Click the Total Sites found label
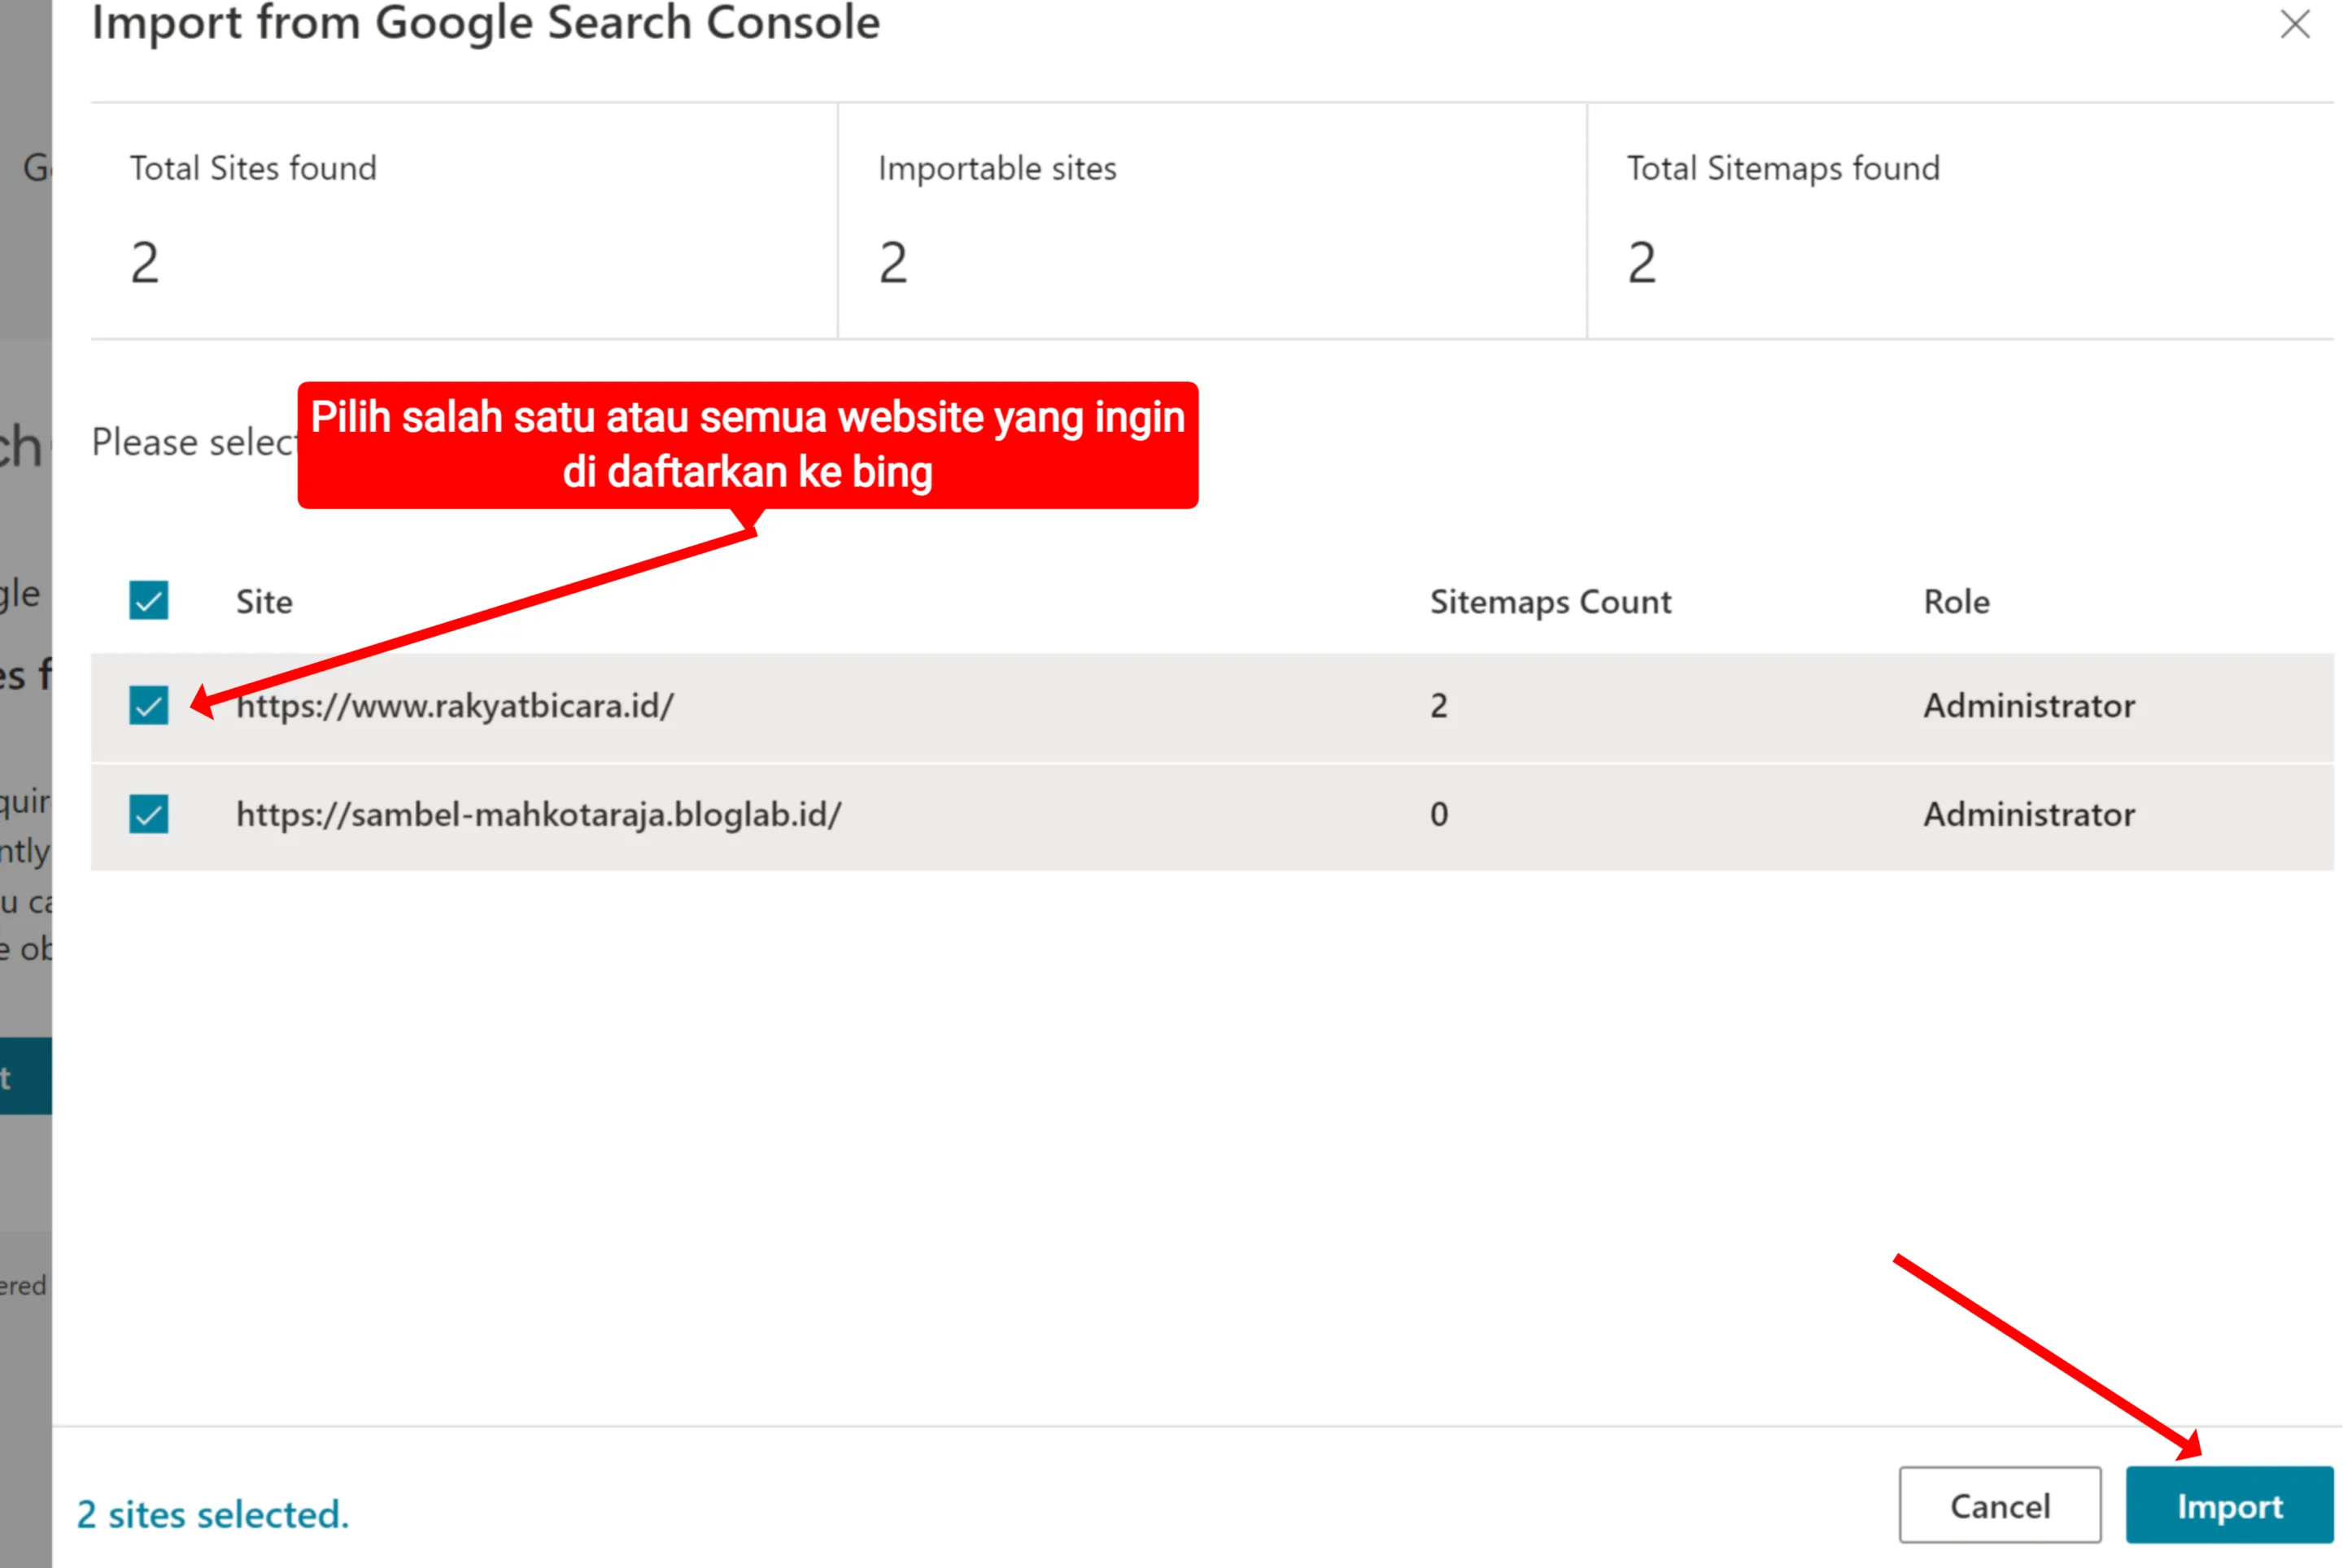The height and width of the screenshot is (1568, 2343). [253, 168]
